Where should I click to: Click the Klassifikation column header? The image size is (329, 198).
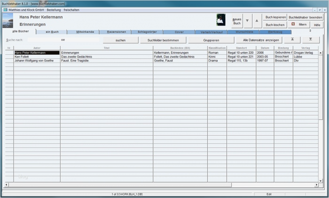[217, 48]
